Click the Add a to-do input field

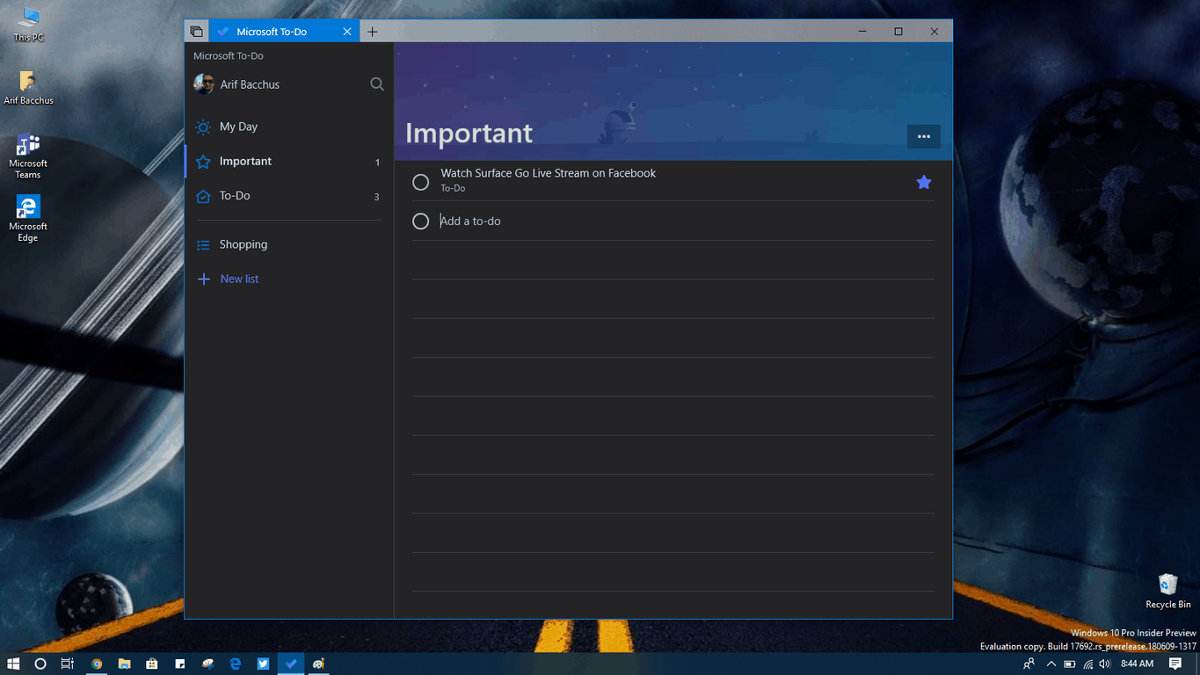[x=668, y=221]
